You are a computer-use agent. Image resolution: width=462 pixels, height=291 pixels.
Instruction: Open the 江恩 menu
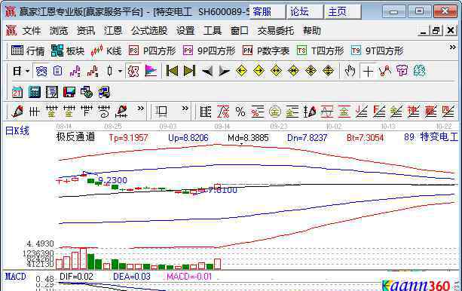[x=113, y=31]
